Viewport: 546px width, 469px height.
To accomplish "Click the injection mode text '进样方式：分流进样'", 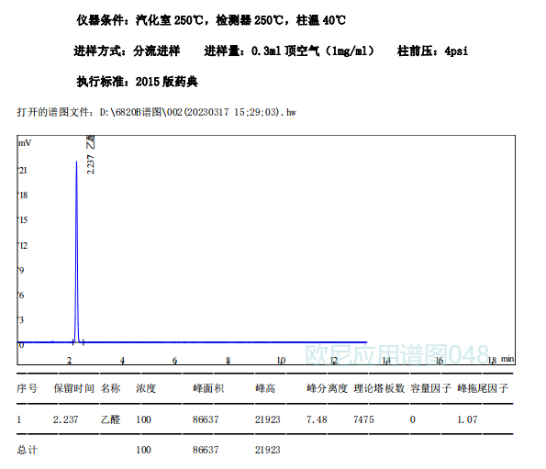I will point(128,50).
